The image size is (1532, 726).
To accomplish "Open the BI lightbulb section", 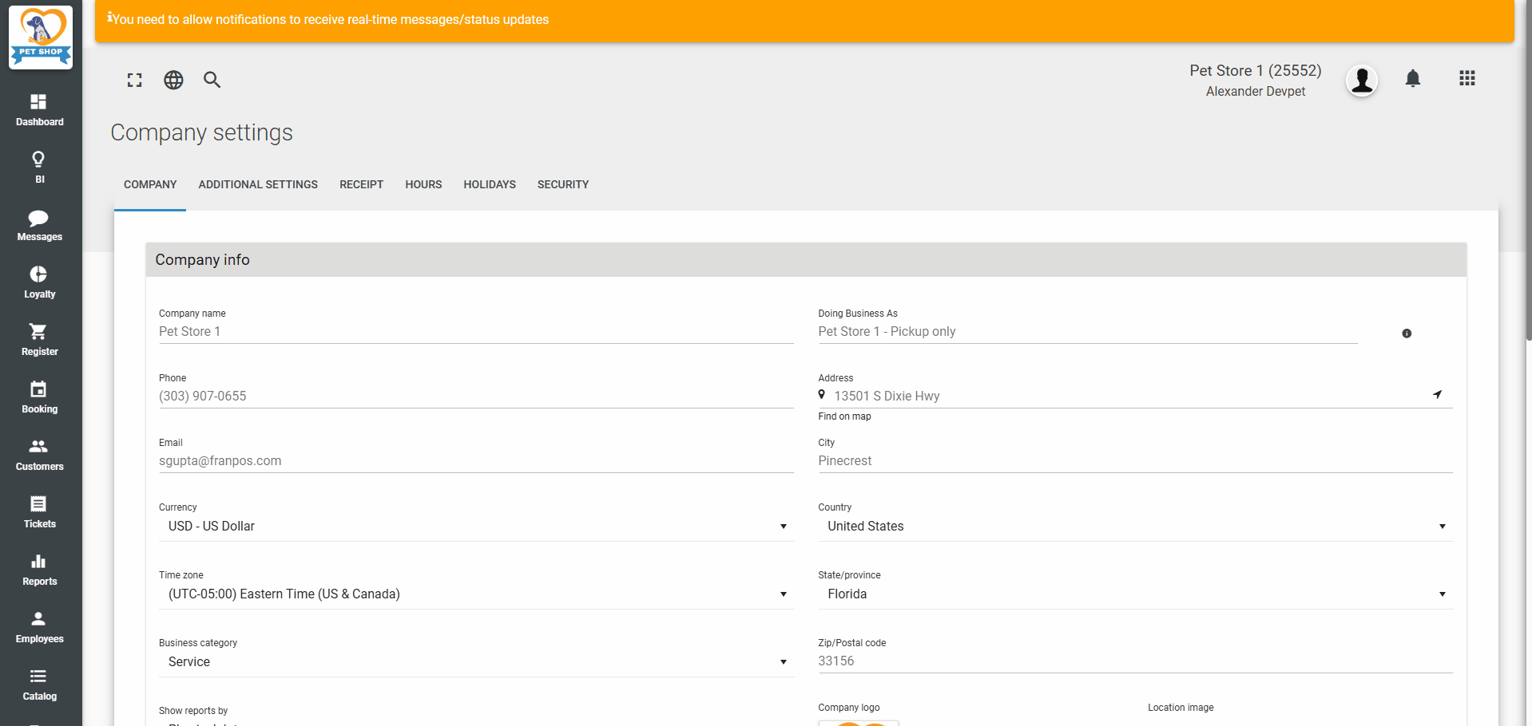I will pyautogui.click(x=40, y=168).
